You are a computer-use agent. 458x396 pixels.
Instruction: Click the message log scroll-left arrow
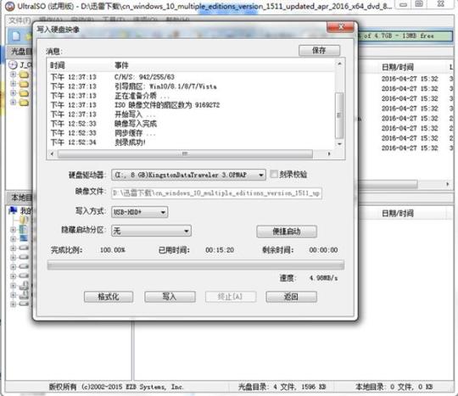52,153
